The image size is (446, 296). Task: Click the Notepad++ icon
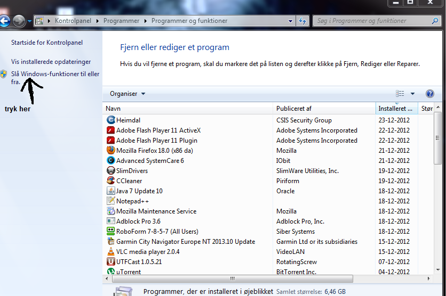[110, 201]
